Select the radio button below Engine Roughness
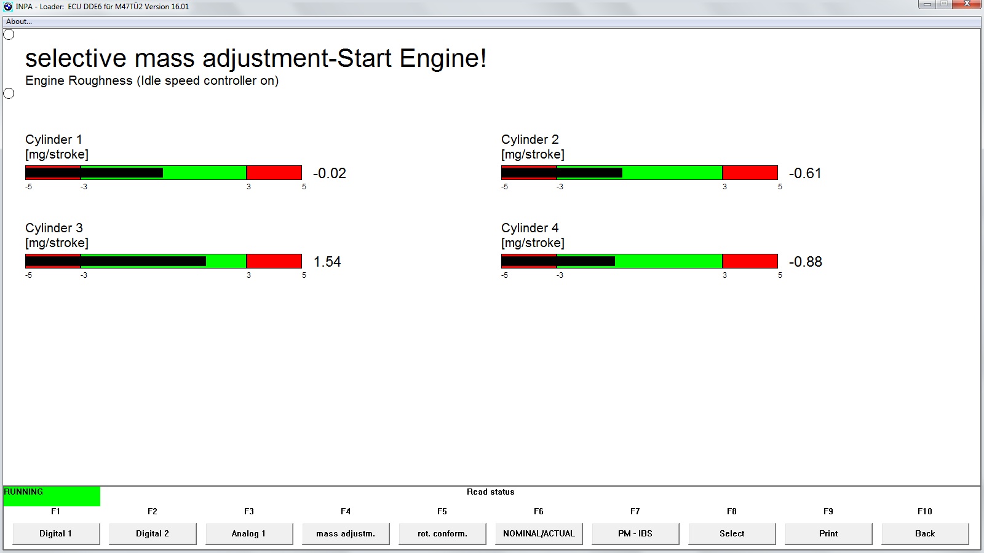Image resolution: width=984 pixels, height=553 pixels. 9,93
